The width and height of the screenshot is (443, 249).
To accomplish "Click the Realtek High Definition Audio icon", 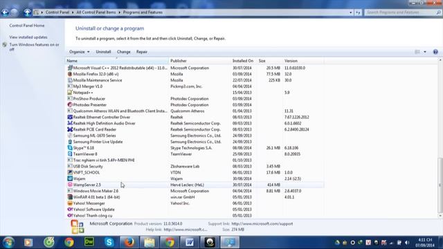I will pos(70,123).
